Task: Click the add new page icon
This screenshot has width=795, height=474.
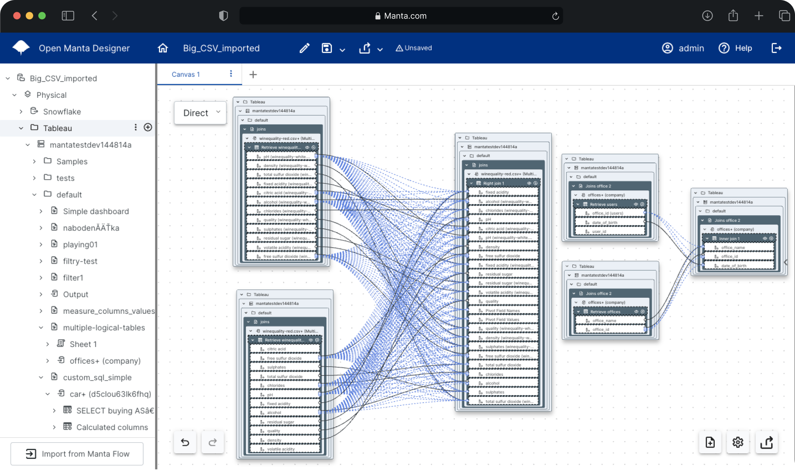Action: (x=710, y=442)
